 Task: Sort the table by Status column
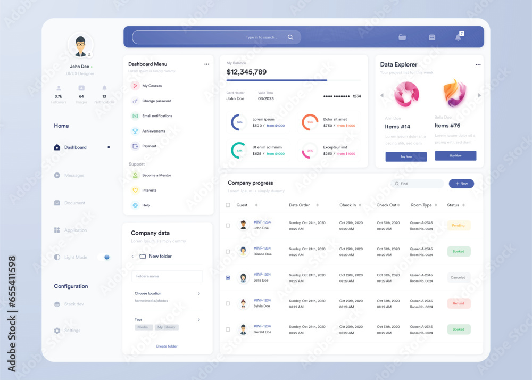tap(463, 205)
